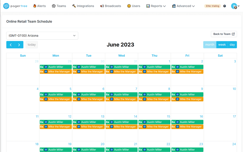Open the Teams navigation item
Image resolution: width=243 pixels, height=152 pixels.
[x=59, y=6]
